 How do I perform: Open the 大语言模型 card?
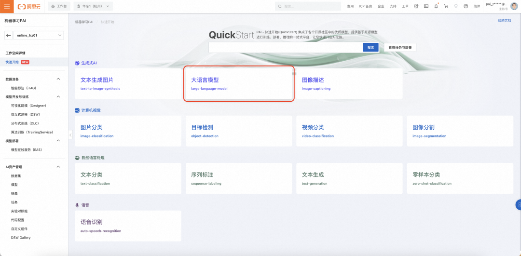click(x=239, y=84)
